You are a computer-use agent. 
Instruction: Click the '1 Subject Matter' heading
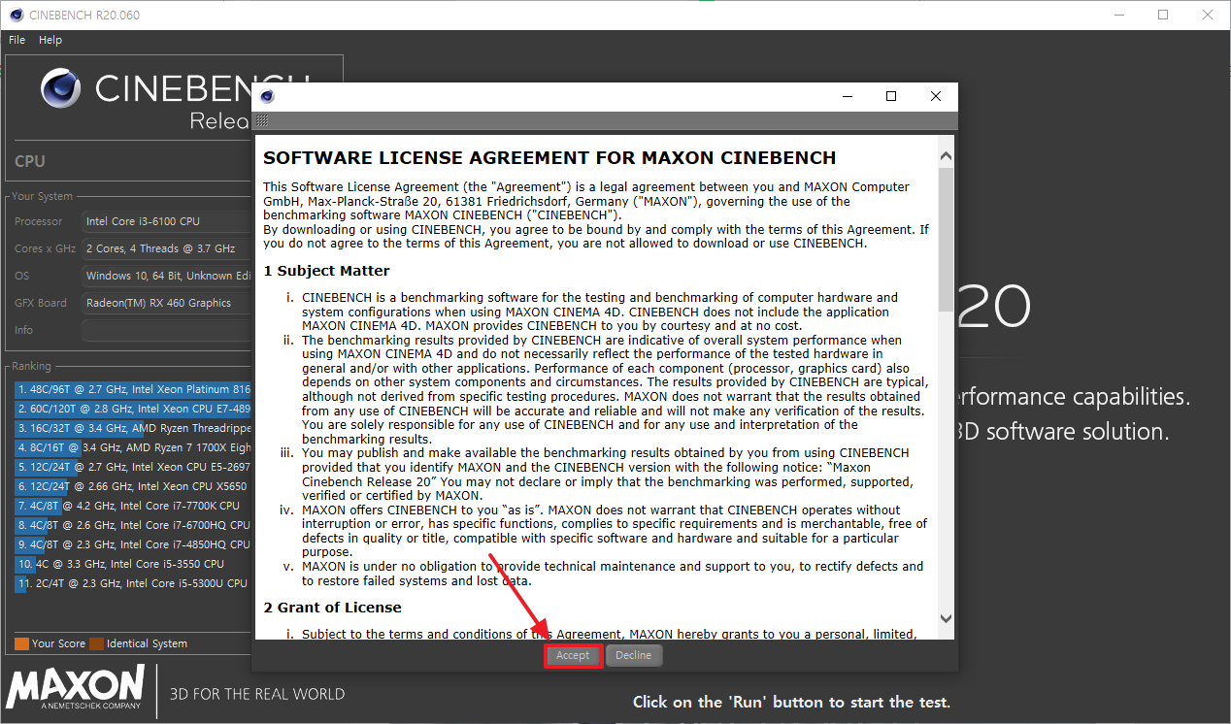coord(327,271)
